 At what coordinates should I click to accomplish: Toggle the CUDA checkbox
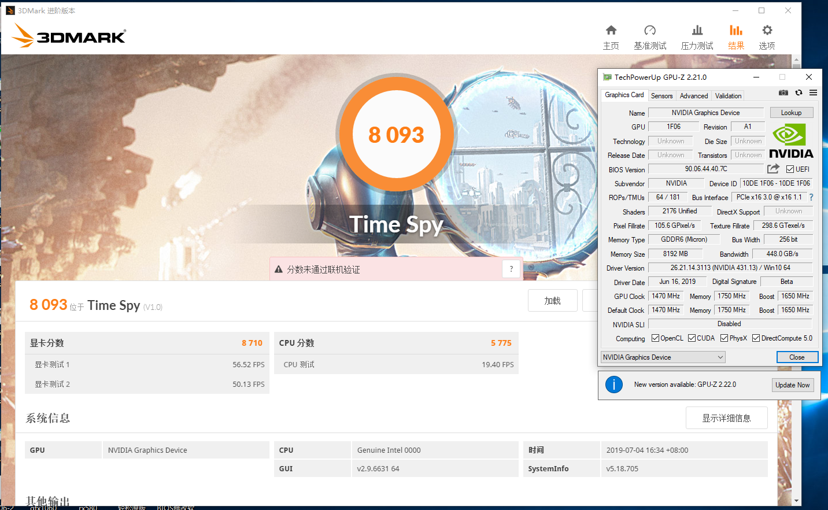pos(692,338)
